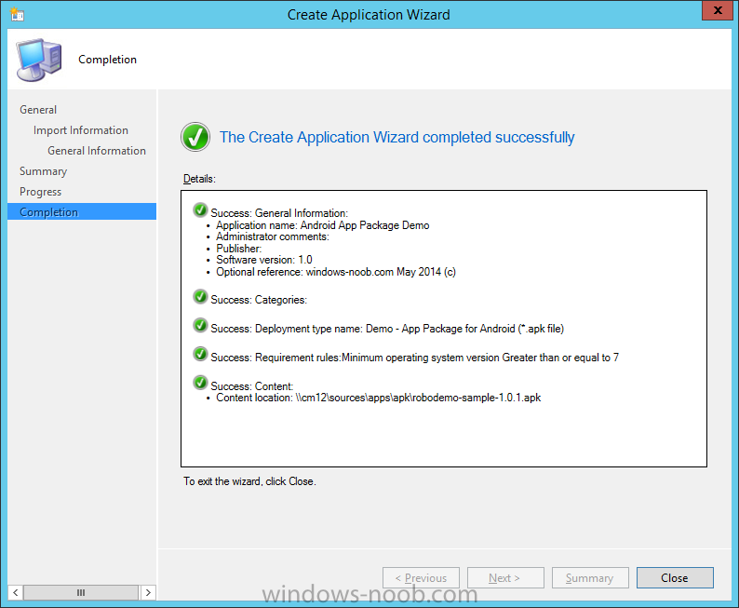
Task: Click the Completion page header title
Action: pyautogui.click(x=107, y=60)
